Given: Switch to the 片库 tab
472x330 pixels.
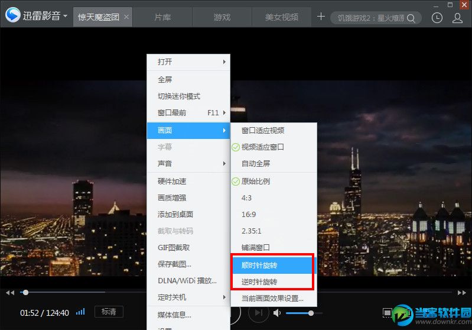Looking at the screenshot, I should 162,17.
